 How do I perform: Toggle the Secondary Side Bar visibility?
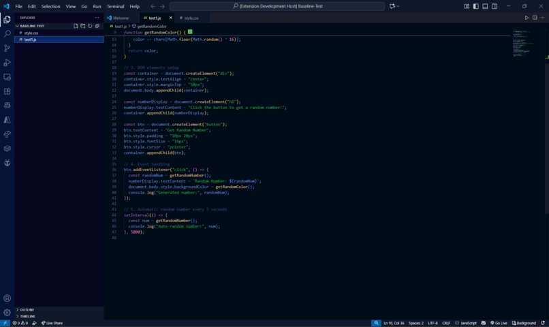coord(495,6)
